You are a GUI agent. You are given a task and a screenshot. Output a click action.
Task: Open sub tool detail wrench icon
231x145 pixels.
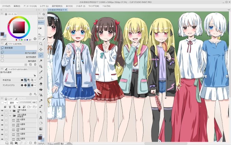35,94
